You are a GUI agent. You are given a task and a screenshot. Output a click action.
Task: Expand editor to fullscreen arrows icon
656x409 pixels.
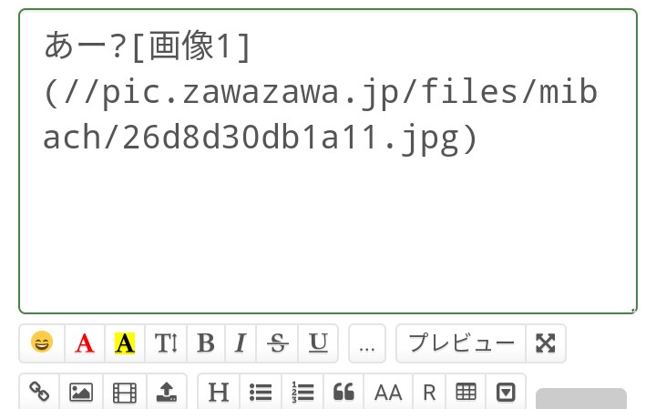546,343
